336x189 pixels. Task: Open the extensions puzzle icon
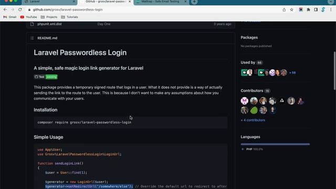(308, 9)
